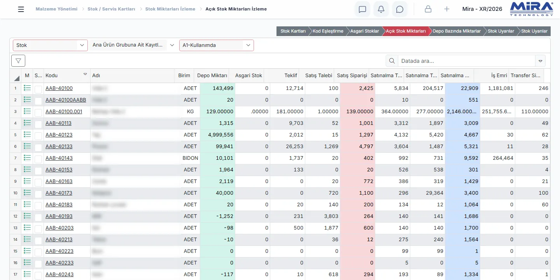This screenshot has width=560, height=280.
Task: Open the Kodu column sort arrow
Action: tap(85, 74)
